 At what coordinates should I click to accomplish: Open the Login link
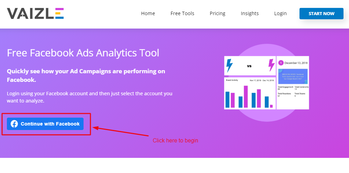(281, 13)
